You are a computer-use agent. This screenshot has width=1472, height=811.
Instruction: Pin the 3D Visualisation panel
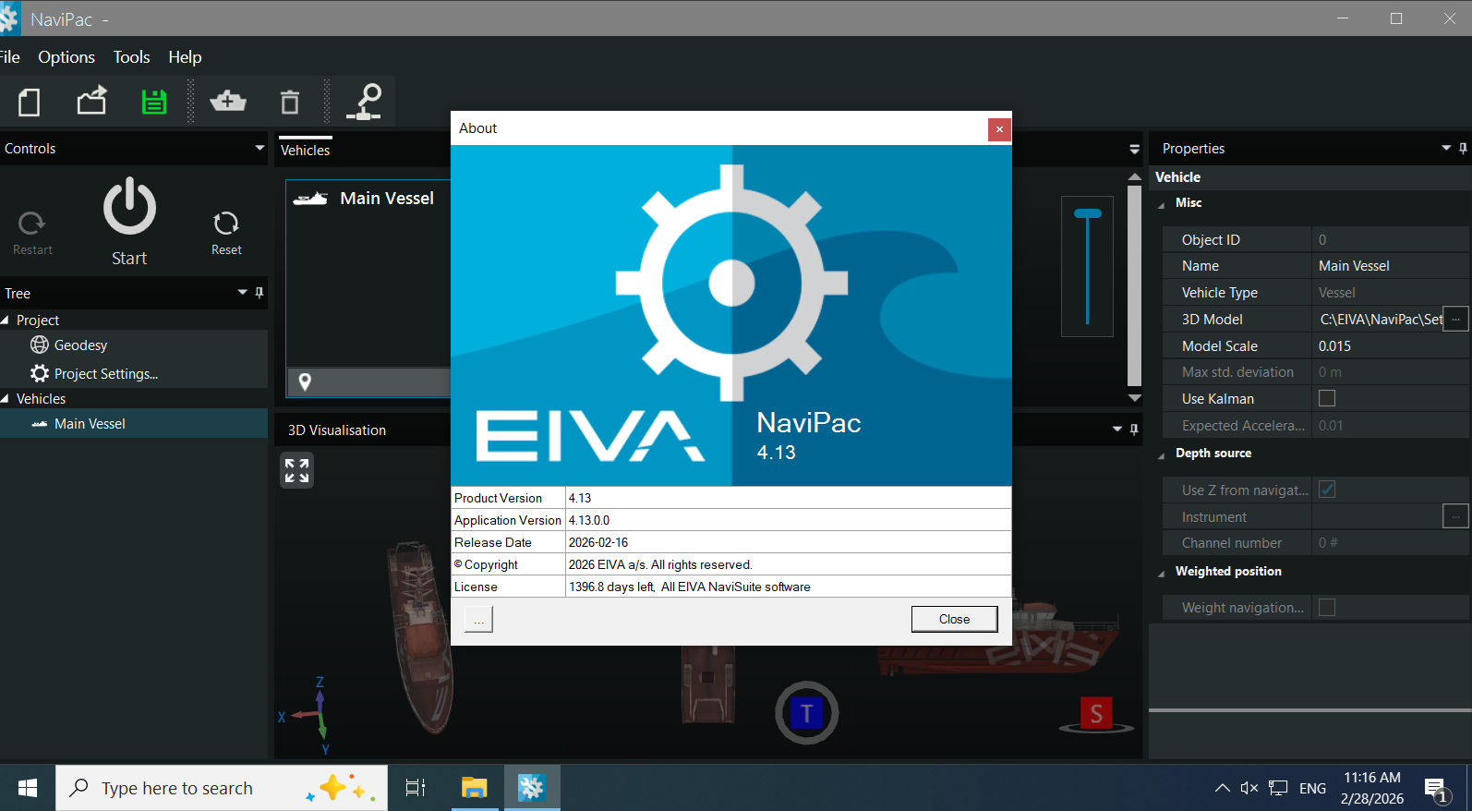1134,430
